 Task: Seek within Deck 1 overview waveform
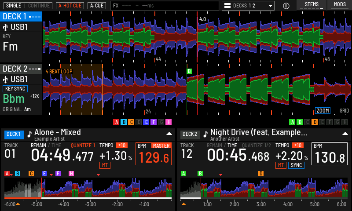point(88,187)
